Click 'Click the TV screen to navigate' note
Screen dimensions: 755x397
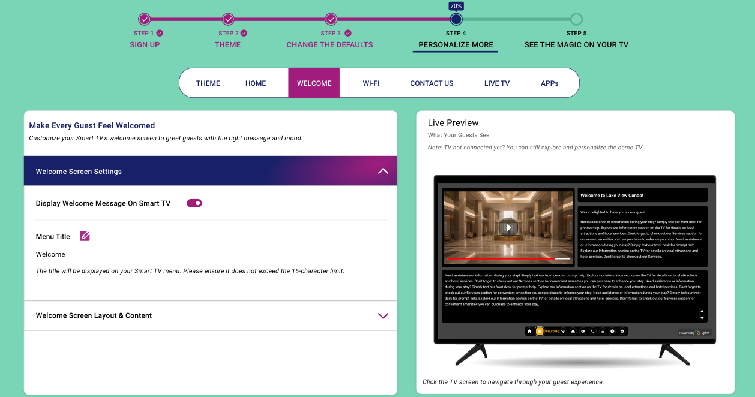point(513,382)
